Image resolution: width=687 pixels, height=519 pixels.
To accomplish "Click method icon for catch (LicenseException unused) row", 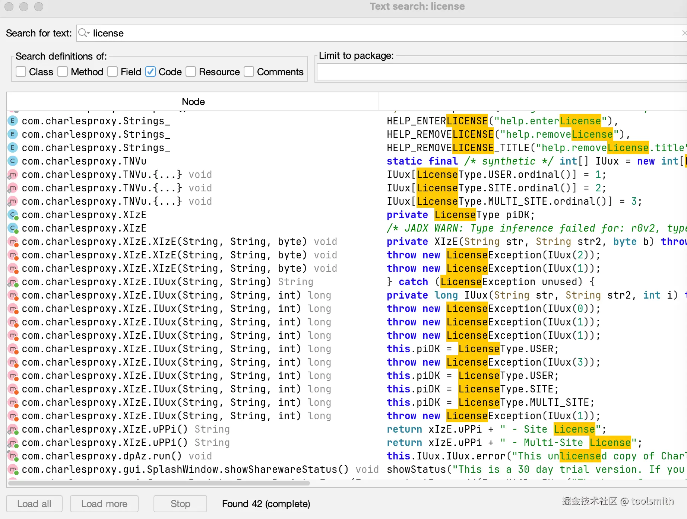I will pos(13,281).
